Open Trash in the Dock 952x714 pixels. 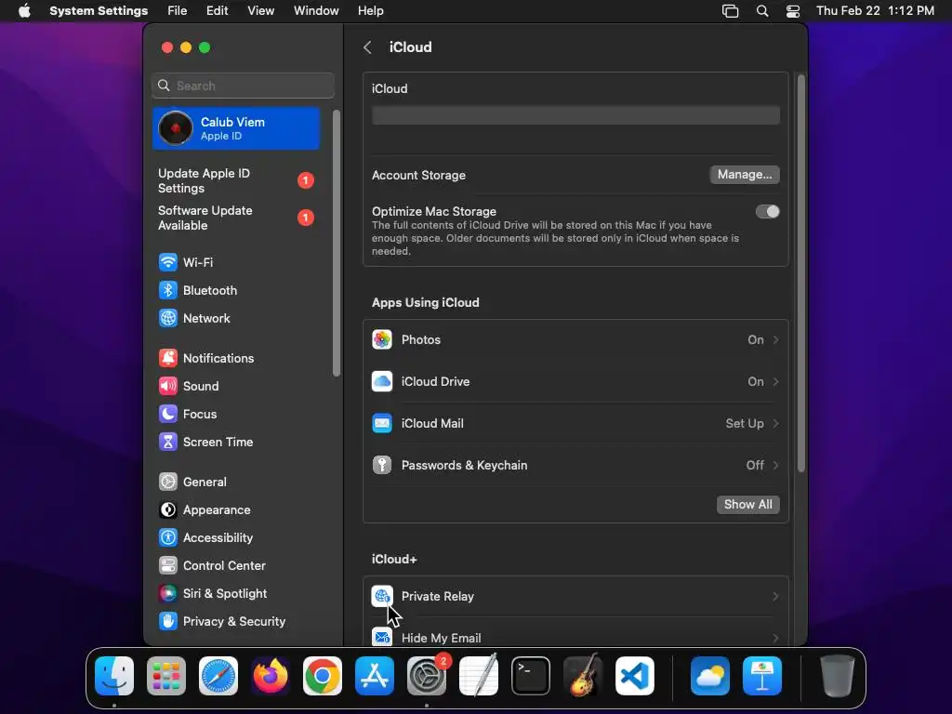click(838, 676)
